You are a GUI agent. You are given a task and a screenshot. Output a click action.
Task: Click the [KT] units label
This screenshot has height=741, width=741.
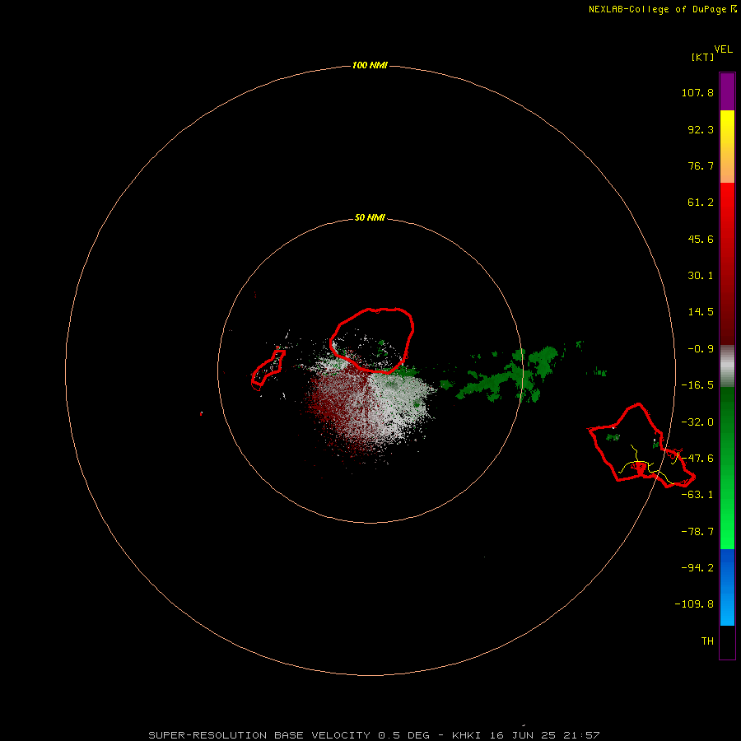click(703, 57)
